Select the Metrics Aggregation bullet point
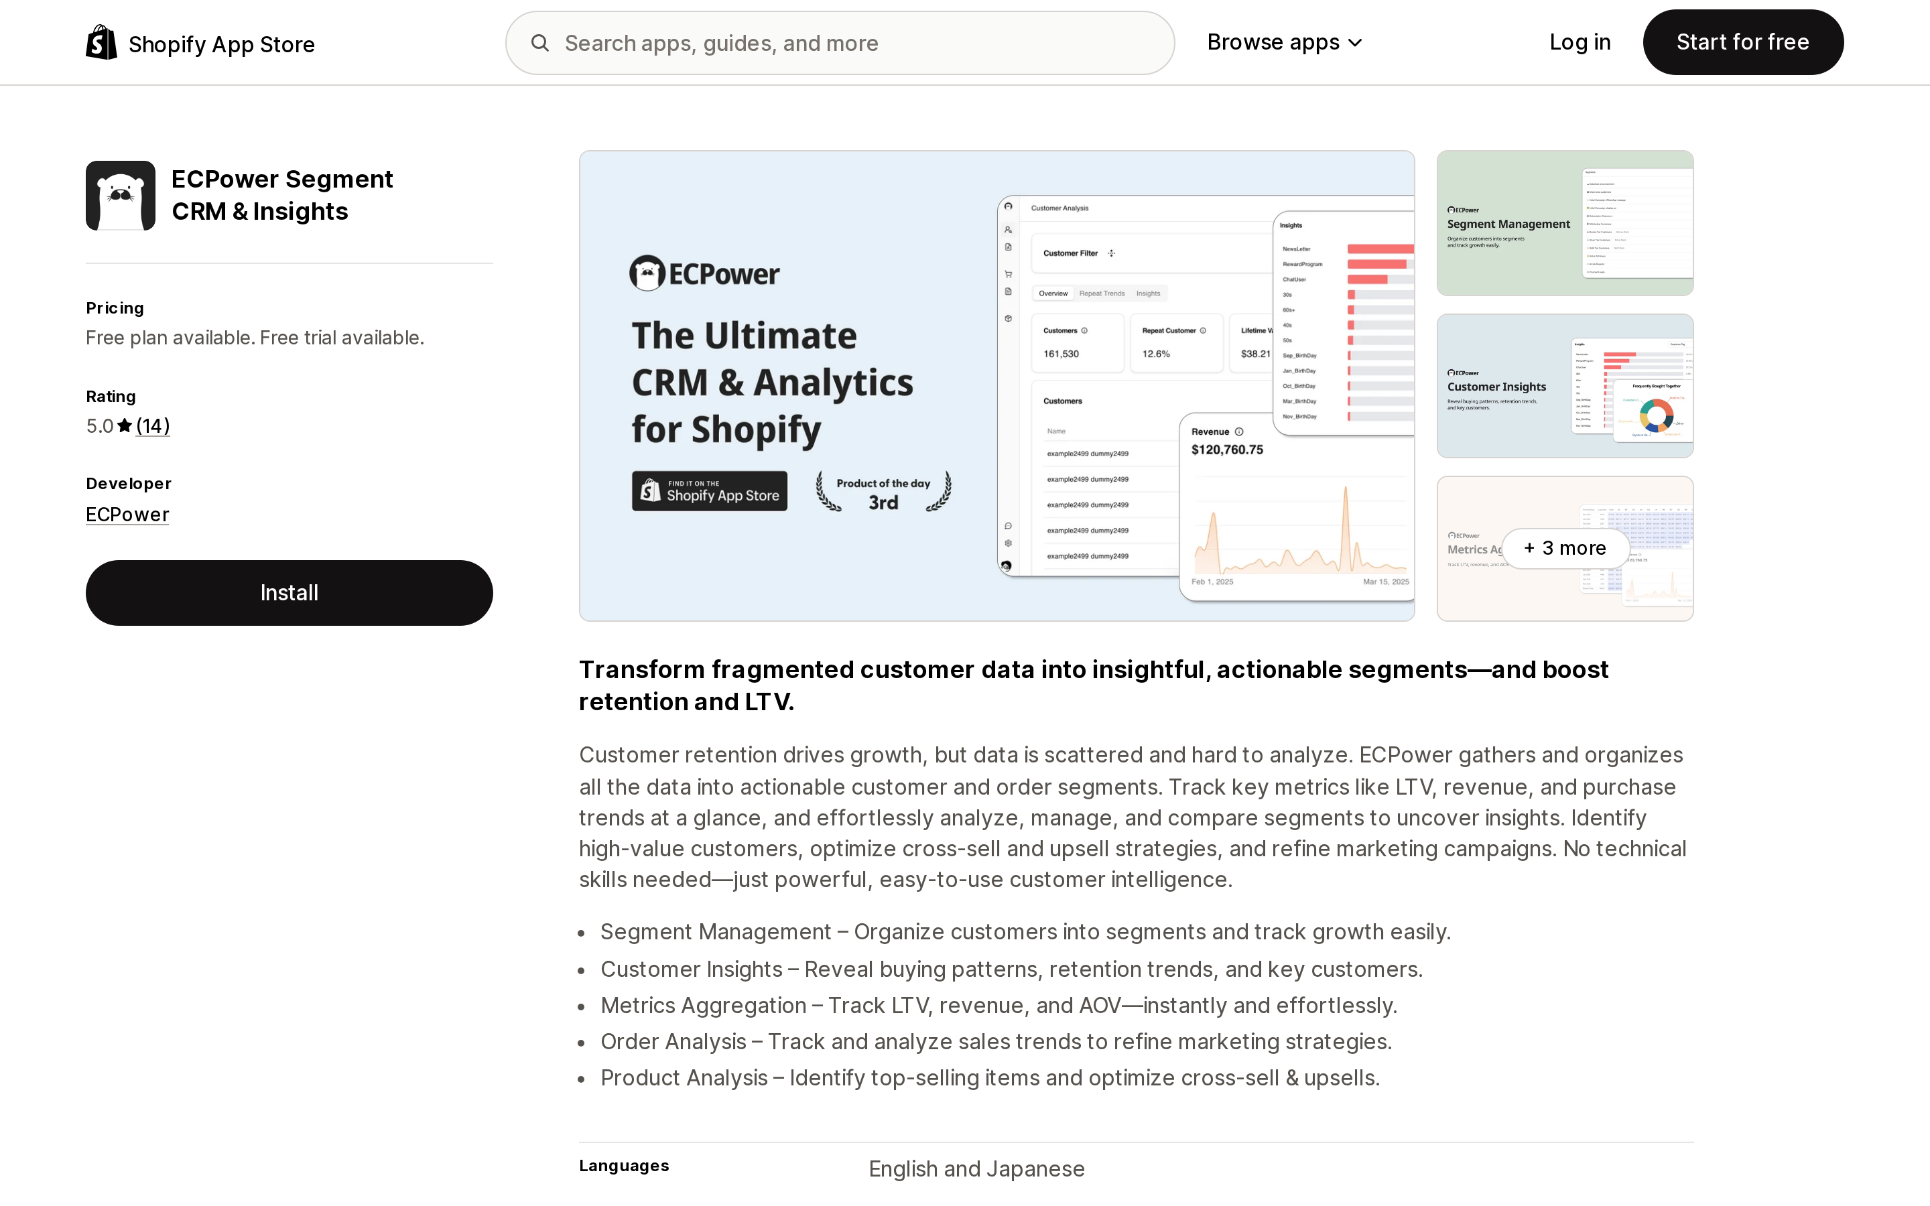Screen dimensions: 1930x1206 [x=999, y=1005]
